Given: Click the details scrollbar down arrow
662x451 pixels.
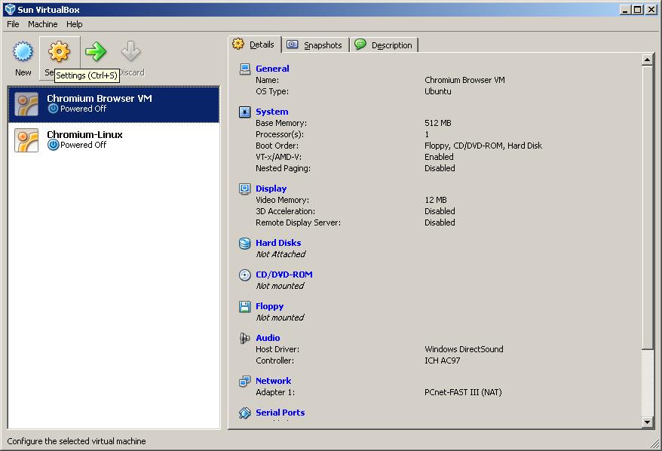Looking at the screenshot, I should coord(647,422).
